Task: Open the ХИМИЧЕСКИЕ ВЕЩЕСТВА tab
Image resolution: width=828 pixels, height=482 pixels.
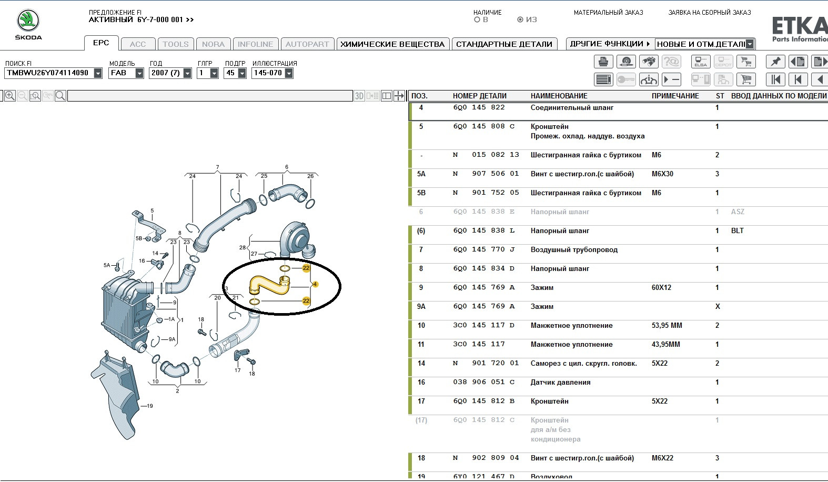Action: (x=392, y=44)
